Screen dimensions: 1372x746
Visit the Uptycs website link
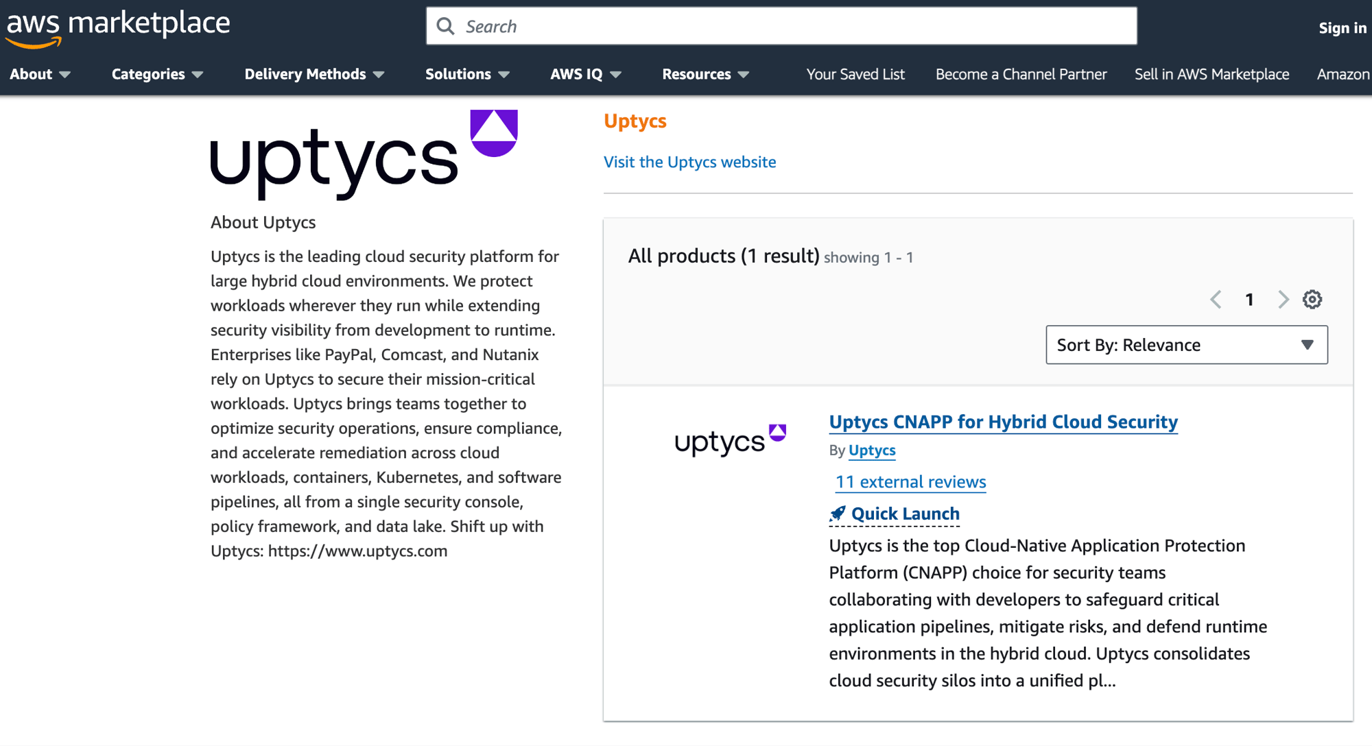coord(689,160)
